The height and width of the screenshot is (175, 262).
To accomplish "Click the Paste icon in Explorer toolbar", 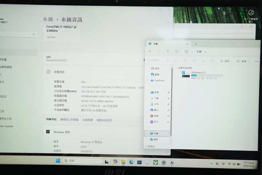I will click(185, 61).
